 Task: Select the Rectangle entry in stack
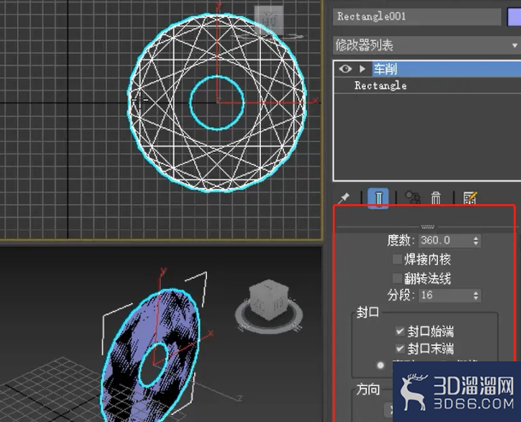381,86
